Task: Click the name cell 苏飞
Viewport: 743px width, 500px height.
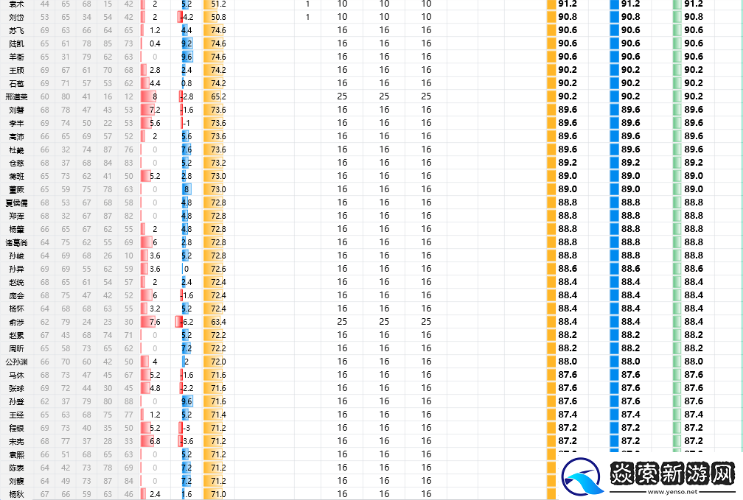Action: 16,30
